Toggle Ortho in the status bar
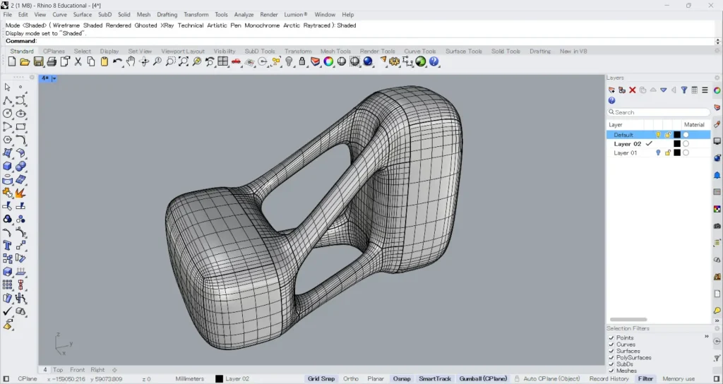This screenshot has width=723, height=384. 351,379
